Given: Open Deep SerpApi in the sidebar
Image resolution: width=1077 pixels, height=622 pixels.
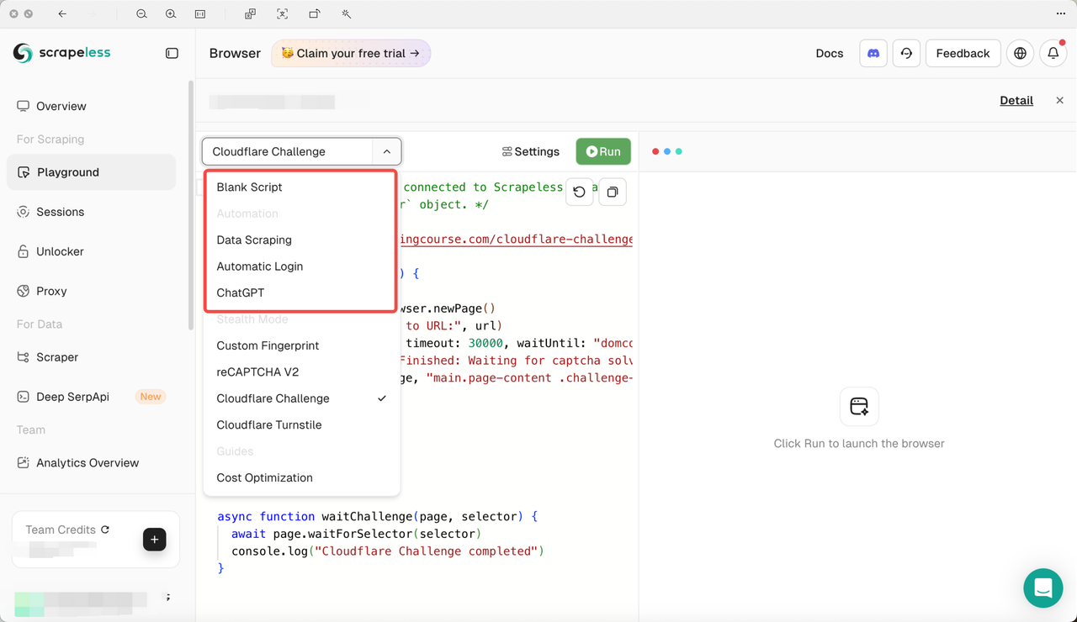Looking at the screenshot, I should point(92,397).
